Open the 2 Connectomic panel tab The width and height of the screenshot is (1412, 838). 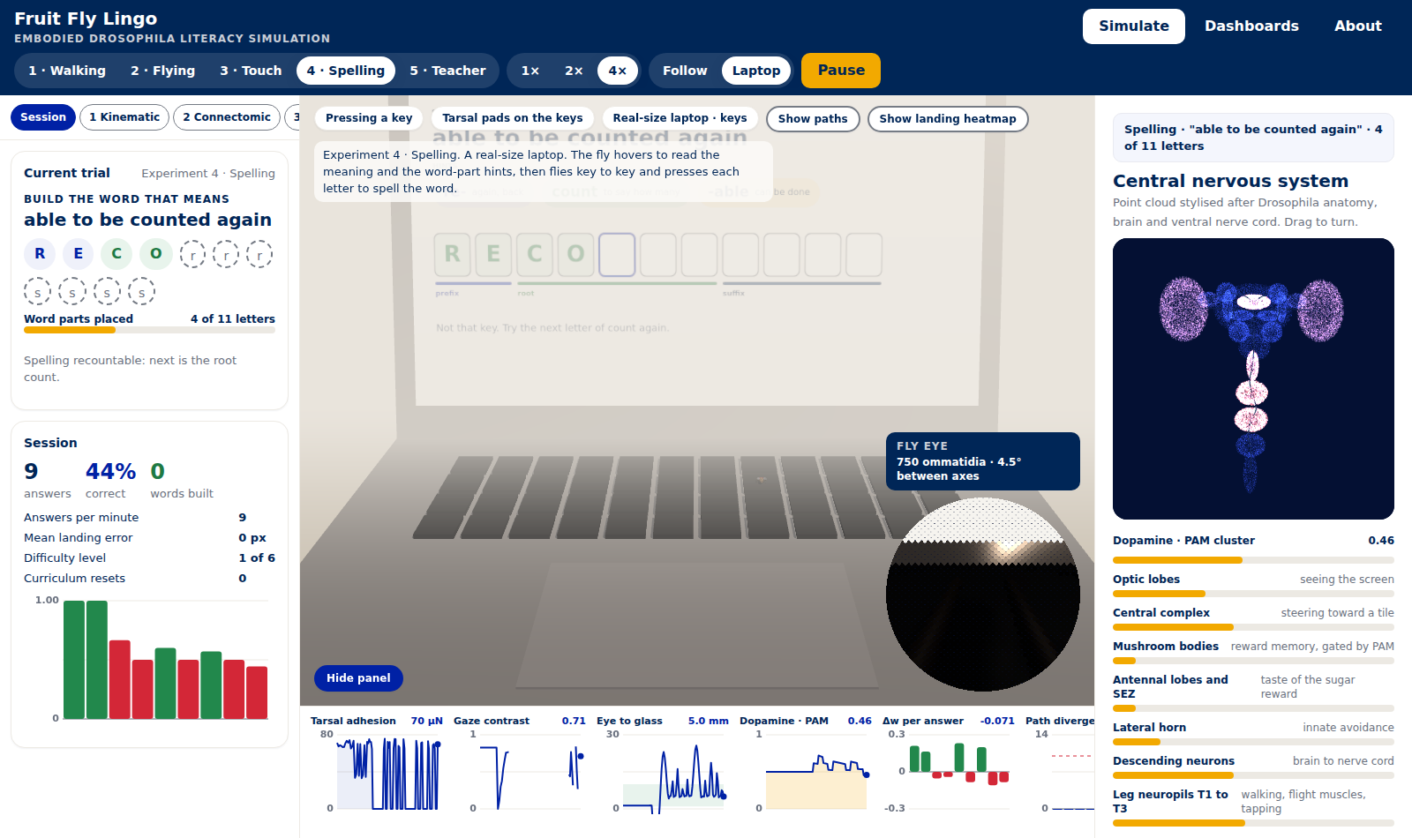[227, 117]
